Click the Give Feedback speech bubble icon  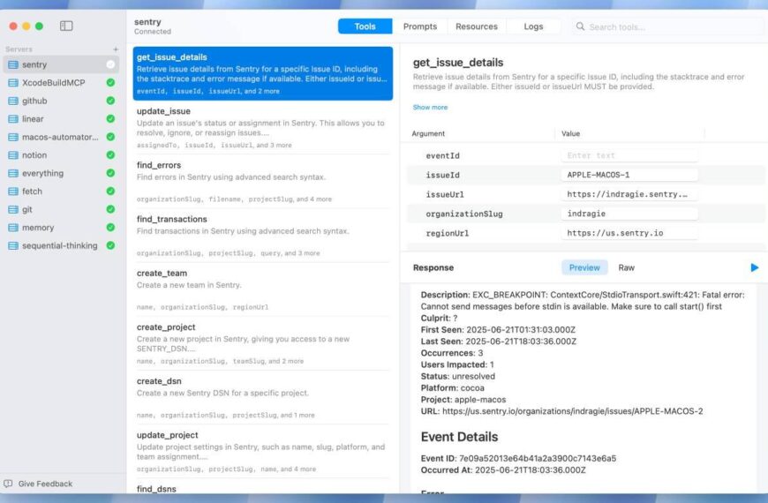tap(8, 484)
